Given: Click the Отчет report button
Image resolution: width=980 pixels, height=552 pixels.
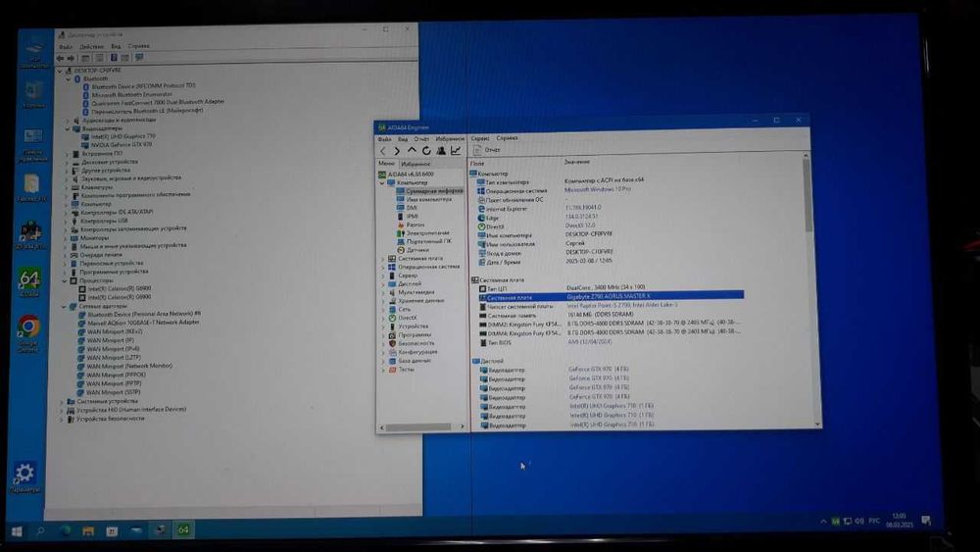Looking at the screenshot, I should [487, 150].
